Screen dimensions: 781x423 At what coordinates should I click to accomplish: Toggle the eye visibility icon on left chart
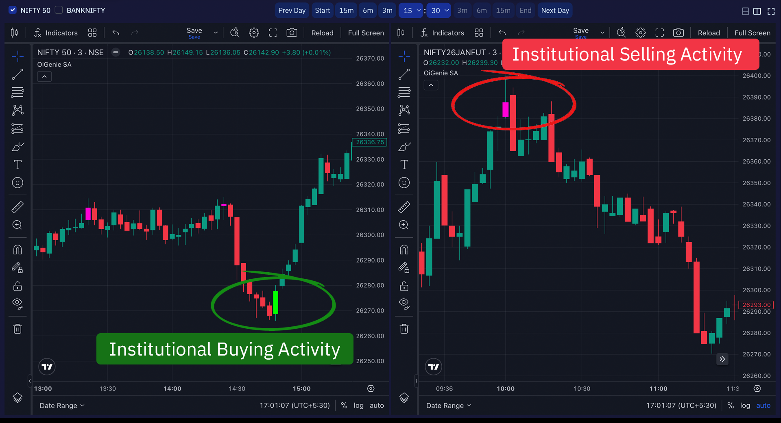click(x=17, y=303)
